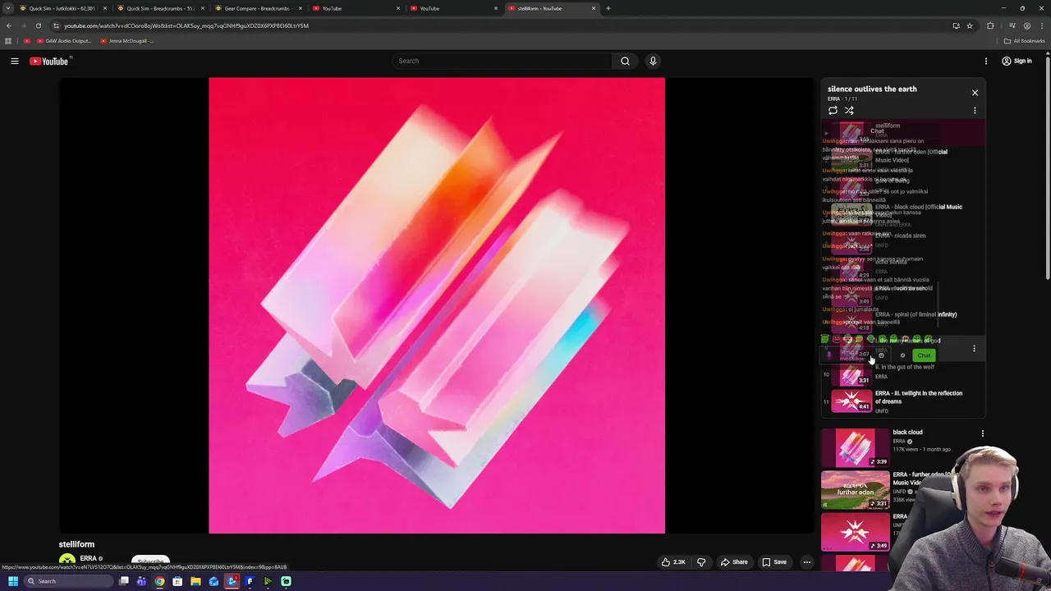Open Microsoft Teams from the taskbar
The width and height of the screenshot is (1051, 591).
141,581
